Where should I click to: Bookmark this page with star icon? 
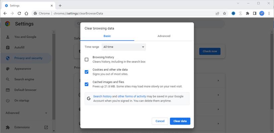click(225, 14)
